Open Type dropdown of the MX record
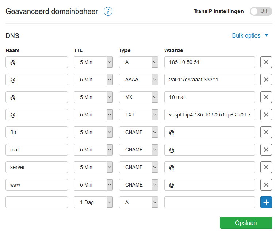Screen dimensions: 276x234 (x=138, y=97)
